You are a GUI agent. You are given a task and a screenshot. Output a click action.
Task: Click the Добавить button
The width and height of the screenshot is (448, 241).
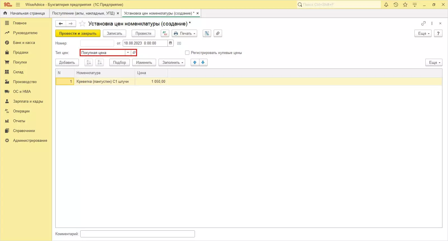tap(67, 63)
